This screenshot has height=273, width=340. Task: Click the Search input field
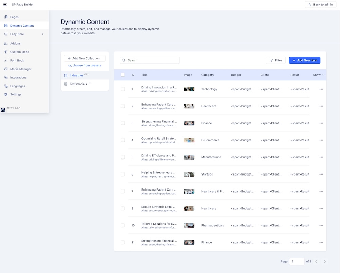tap(152, 60)
